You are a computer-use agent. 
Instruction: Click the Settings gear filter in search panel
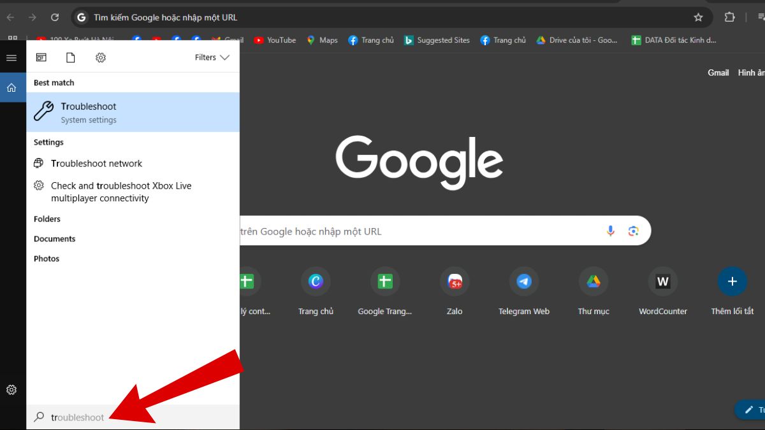click(x=100, y=57)
